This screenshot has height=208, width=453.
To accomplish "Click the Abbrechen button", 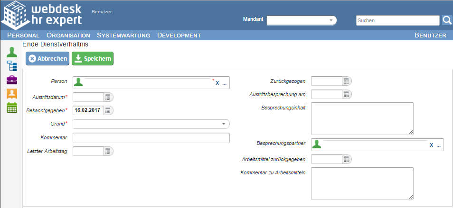I will (x=47, y=59).
